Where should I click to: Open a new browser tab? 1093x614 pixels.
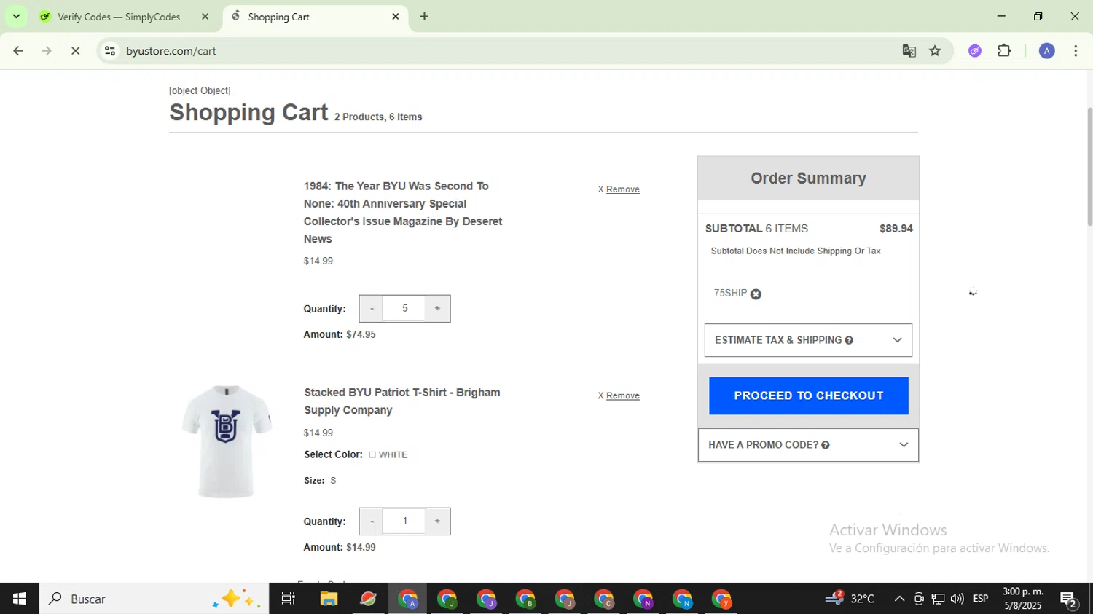point(424,16)
